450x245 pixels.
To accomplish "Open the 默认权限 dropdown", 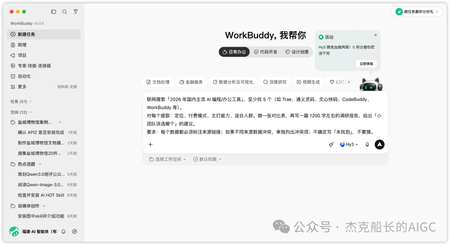I will 207,159.
